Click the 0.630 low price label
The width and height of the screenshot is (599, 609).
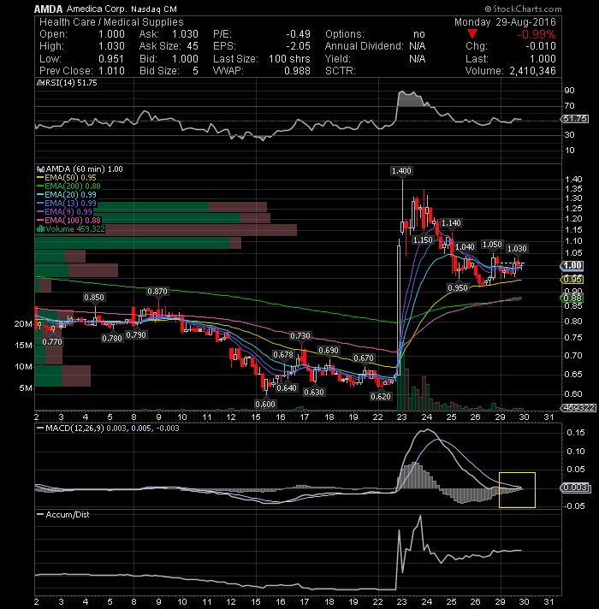(x=314, y=393)
